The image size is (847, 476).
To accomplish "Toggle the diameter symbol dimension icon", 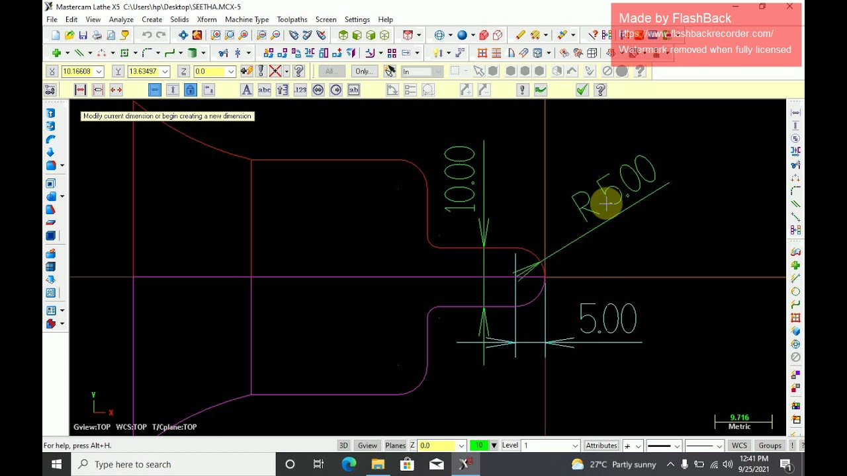I will [318, 90].
